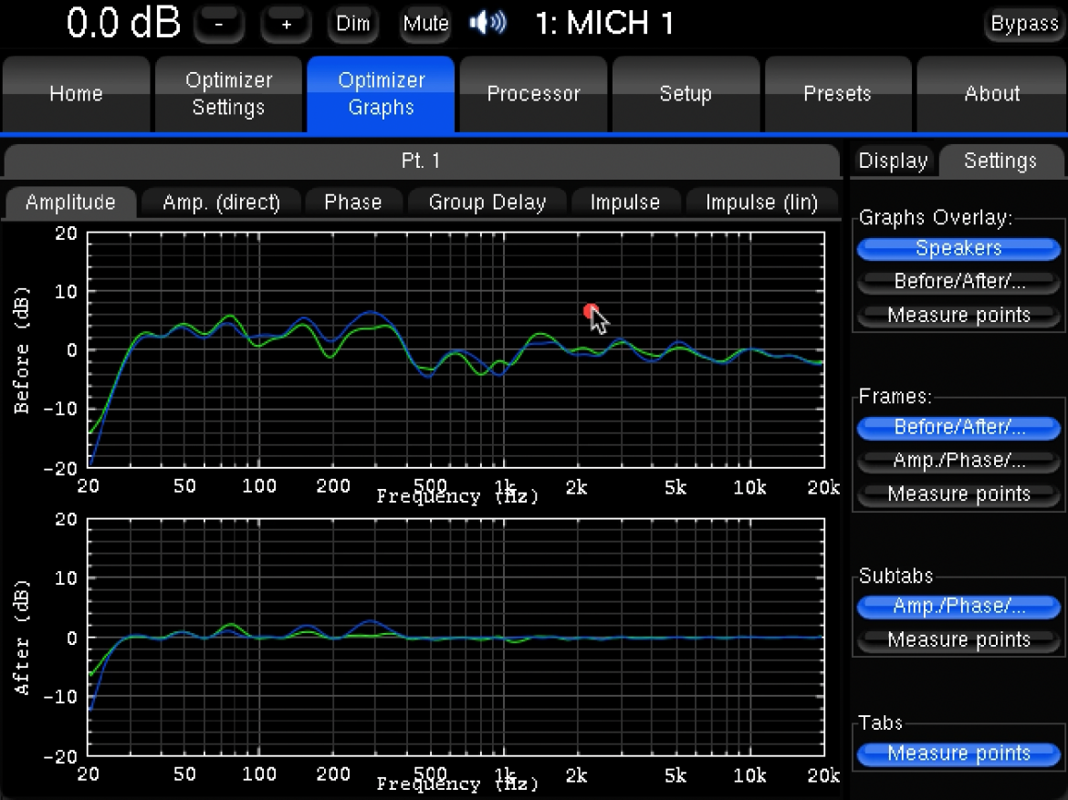Switch to Impulse (lin) subtab

(x=761, y=203)
